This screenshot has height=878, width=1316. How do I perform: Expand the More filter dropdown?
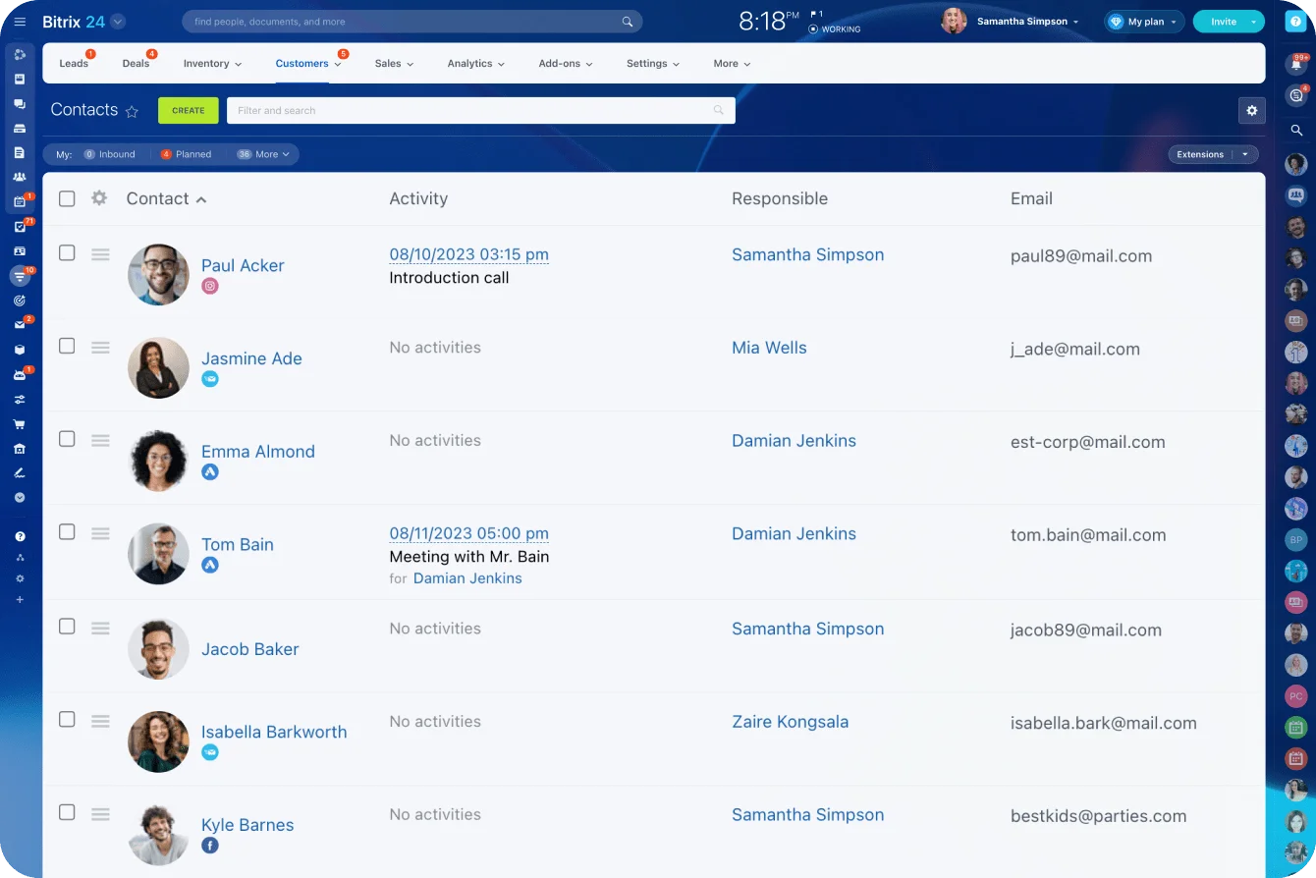tap(263, 154)
